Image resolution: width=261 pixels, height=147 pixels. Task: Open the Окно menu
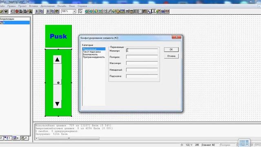pyautogui.click(x=72, y=6)
